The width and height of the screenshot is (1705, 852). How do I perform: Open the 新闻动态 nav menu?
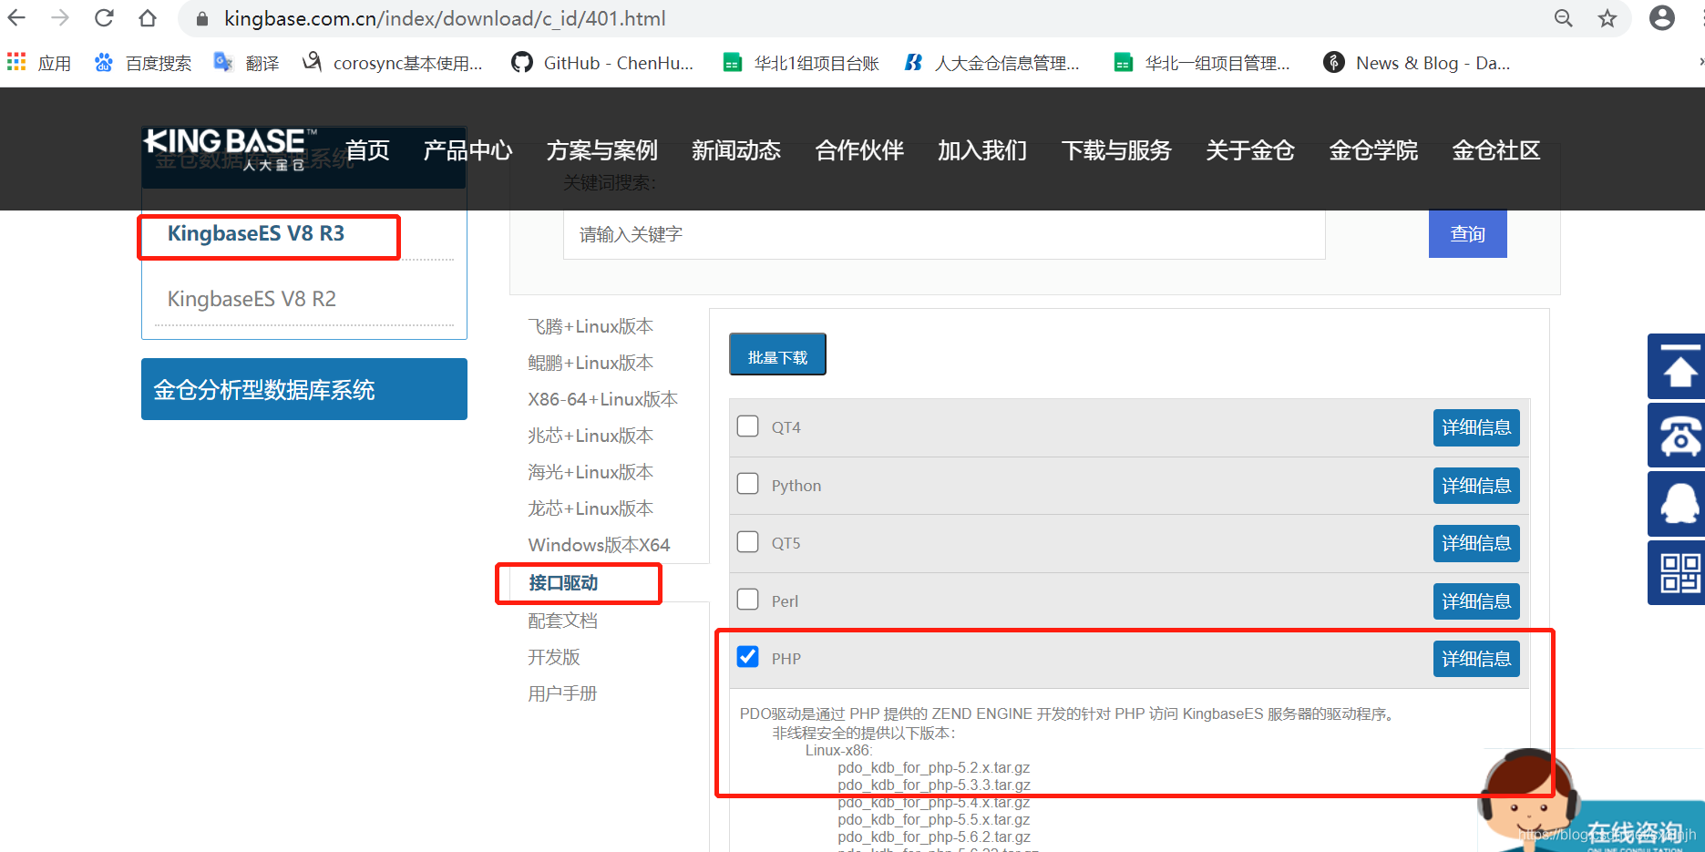pos(736,150)
